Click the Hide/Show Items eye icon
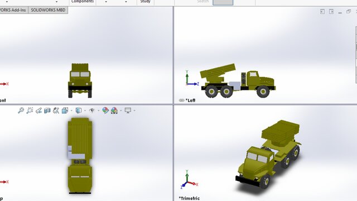The height and width of the screenshot is (201, 357). 92,111
